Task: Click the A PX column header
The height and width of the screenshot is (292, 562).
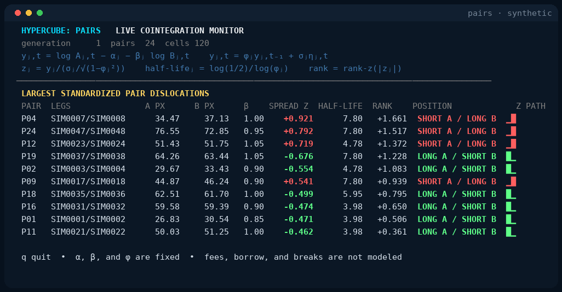Action: [155, 106]
